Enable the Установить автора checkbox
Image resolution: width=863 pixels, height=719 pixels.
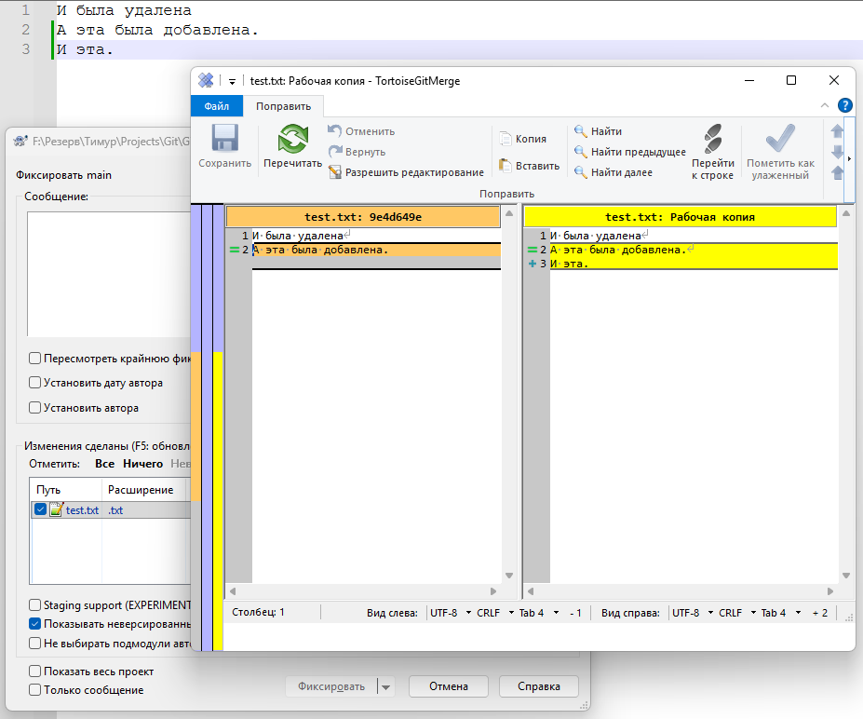(35, 408)
